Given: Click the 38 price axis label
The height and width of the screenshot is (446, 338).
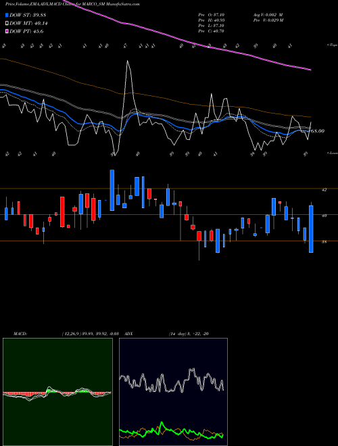Looking at the screenshot, I should pyautogui.click(x=324, y=242).
